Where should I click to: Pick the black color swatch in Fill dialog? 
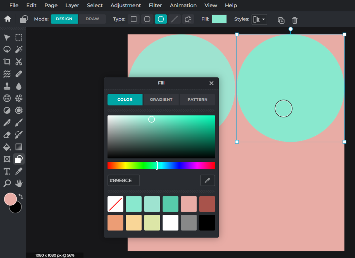pyautogui.click(x=207, y=222)
